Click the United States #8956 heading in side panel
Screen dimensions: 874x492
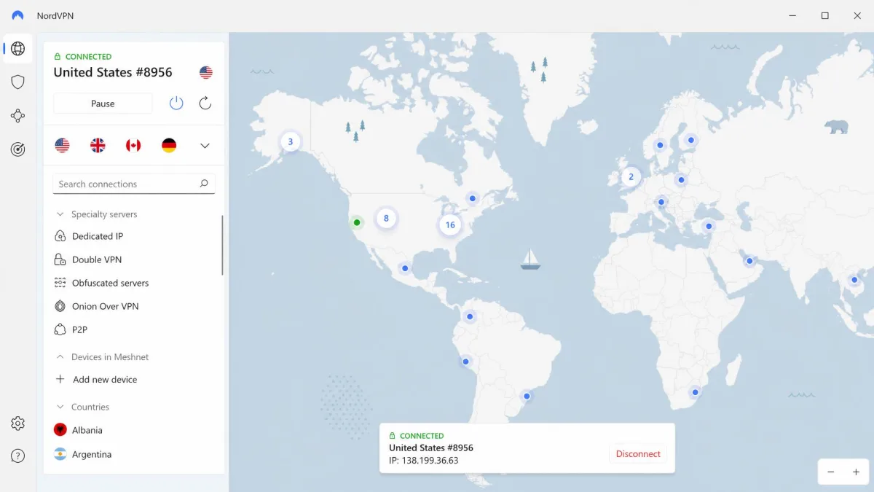tap(113, 72)
